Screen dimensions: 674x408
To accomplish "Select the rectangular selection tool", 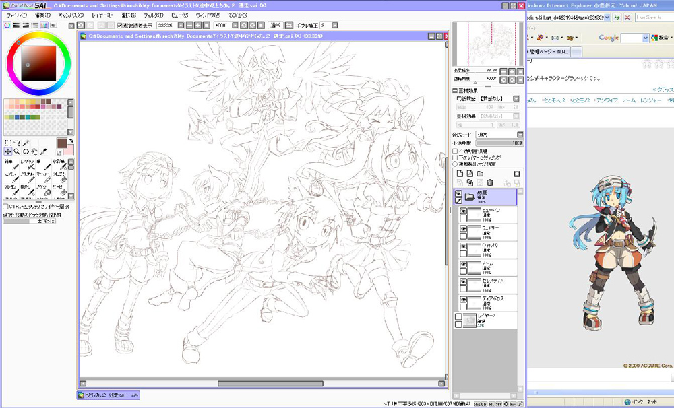I will click(7, 143).
